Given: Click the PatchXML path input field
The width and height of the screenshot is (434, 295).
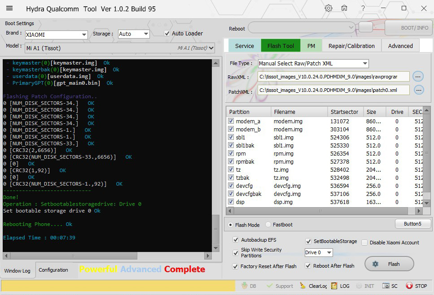Looking at the screenshot, I should pyautogui.click(x=333, y=90).
